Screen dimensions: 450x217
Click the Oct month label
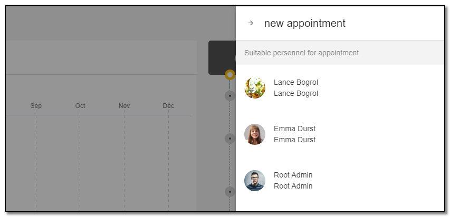[80, 106]
